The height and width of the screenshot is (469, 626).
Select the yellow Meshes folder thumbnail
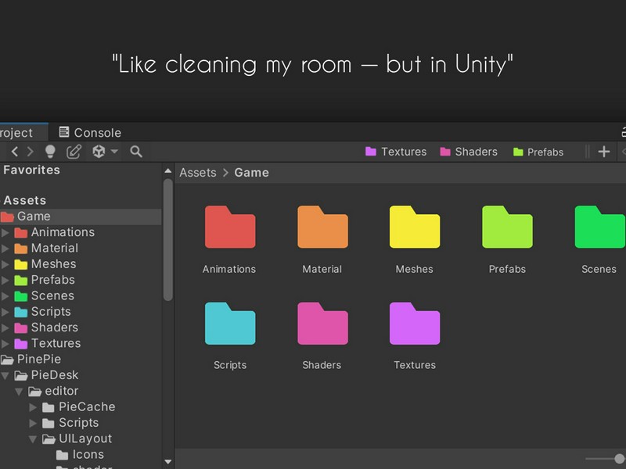[x=415, y=227]
